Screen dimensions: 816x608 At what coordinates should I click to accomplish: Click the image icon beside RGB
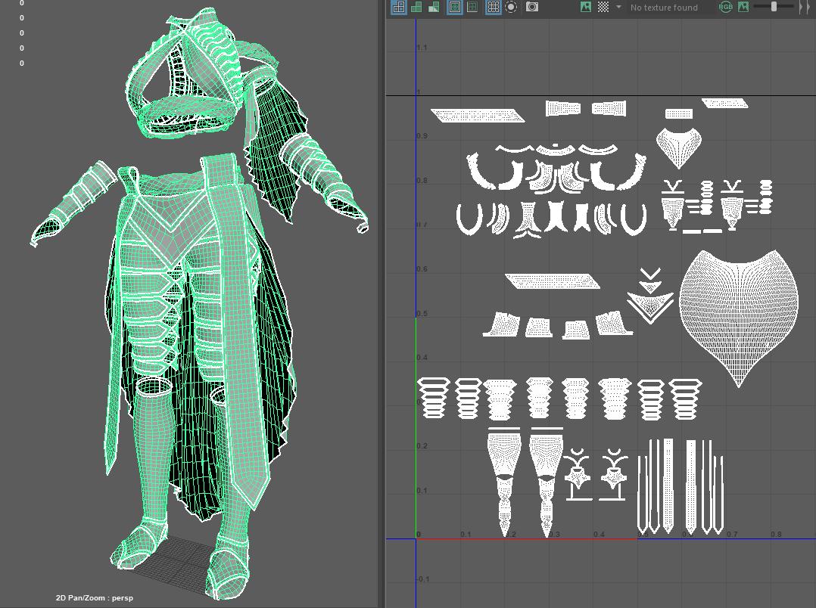[743, 7]
